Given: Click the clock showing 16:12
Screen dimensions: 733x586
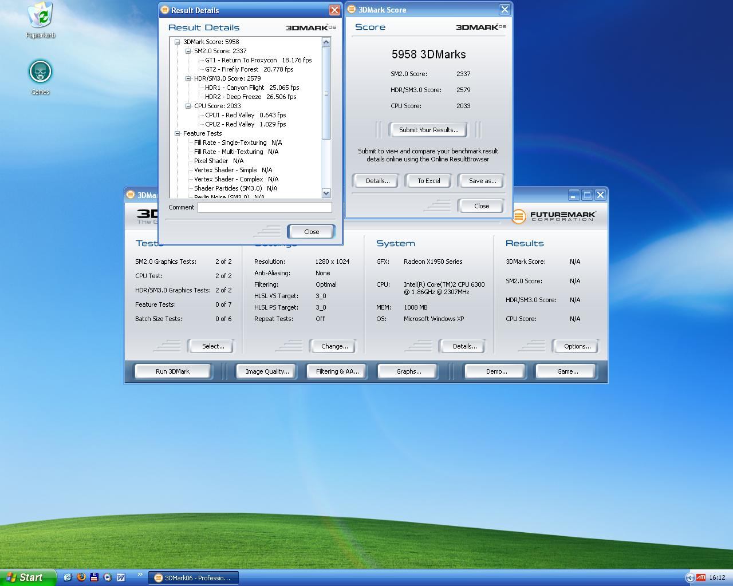Looking at the screenshot, I should (717, 577).
